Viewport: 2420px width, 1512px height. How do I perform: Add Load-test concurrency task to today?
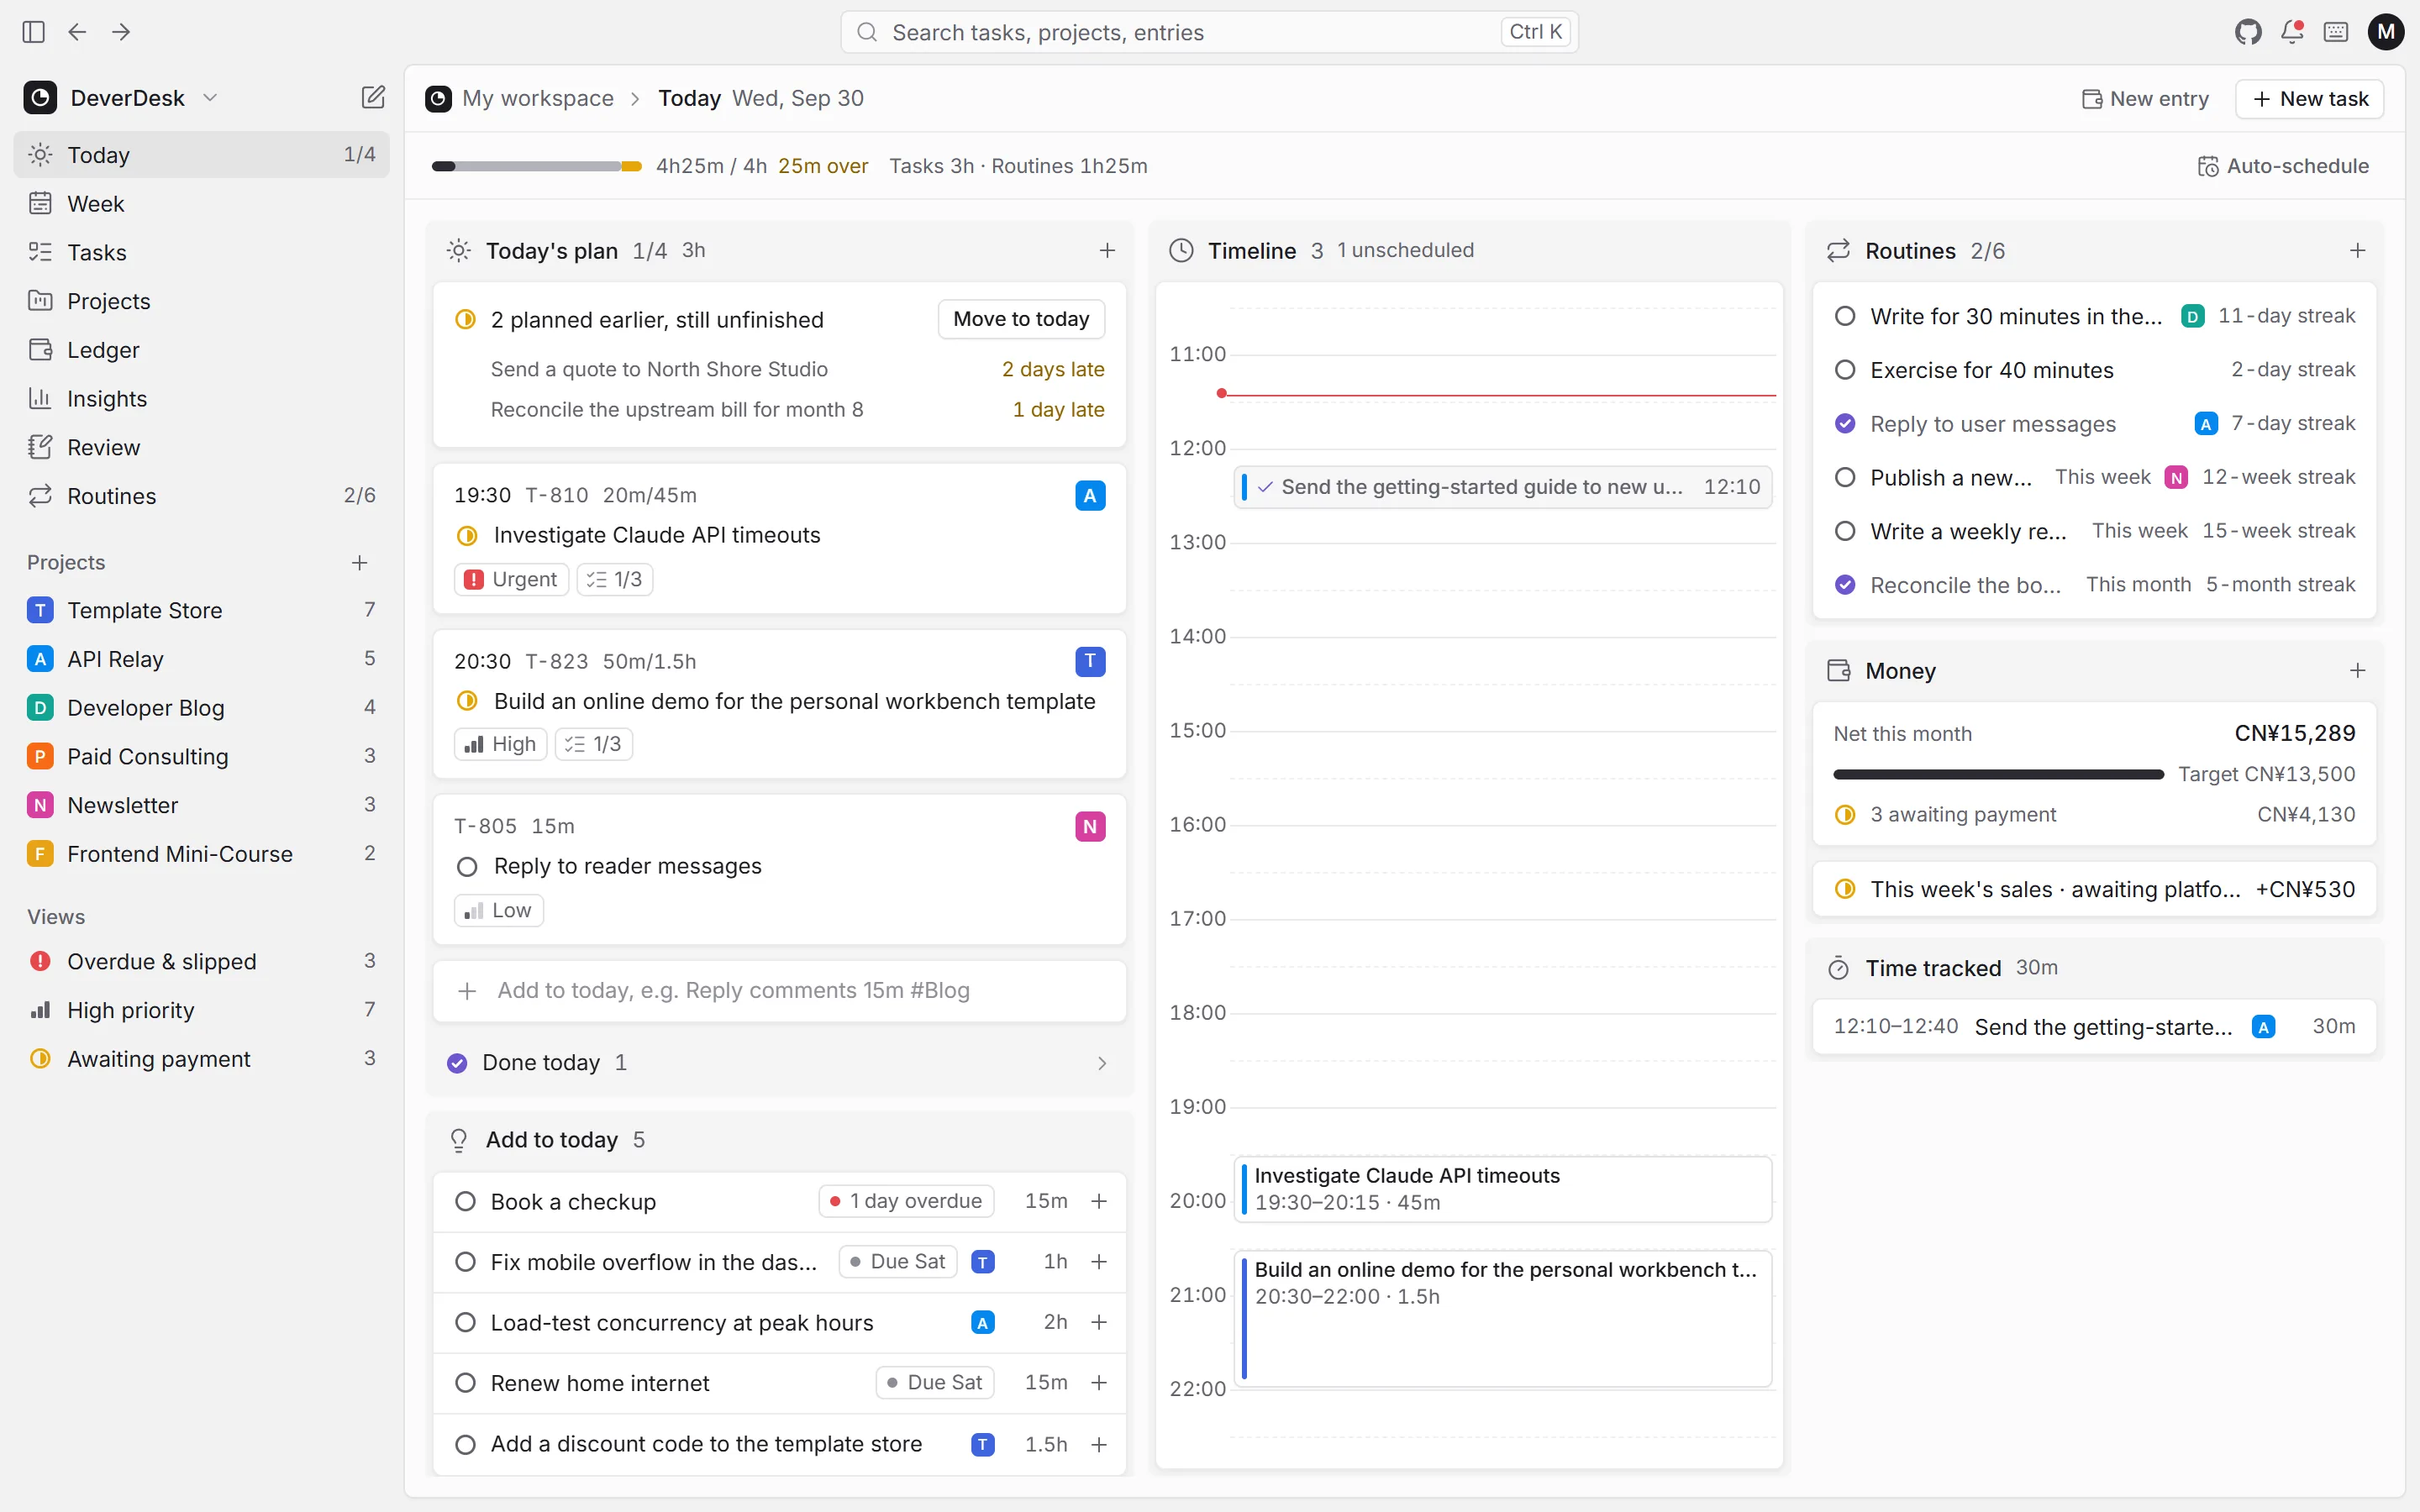1099,1322
